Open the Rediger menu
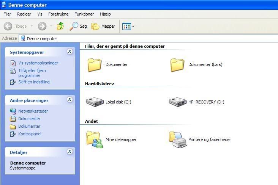This screenshot has height=185, width=278. [24, 14]
